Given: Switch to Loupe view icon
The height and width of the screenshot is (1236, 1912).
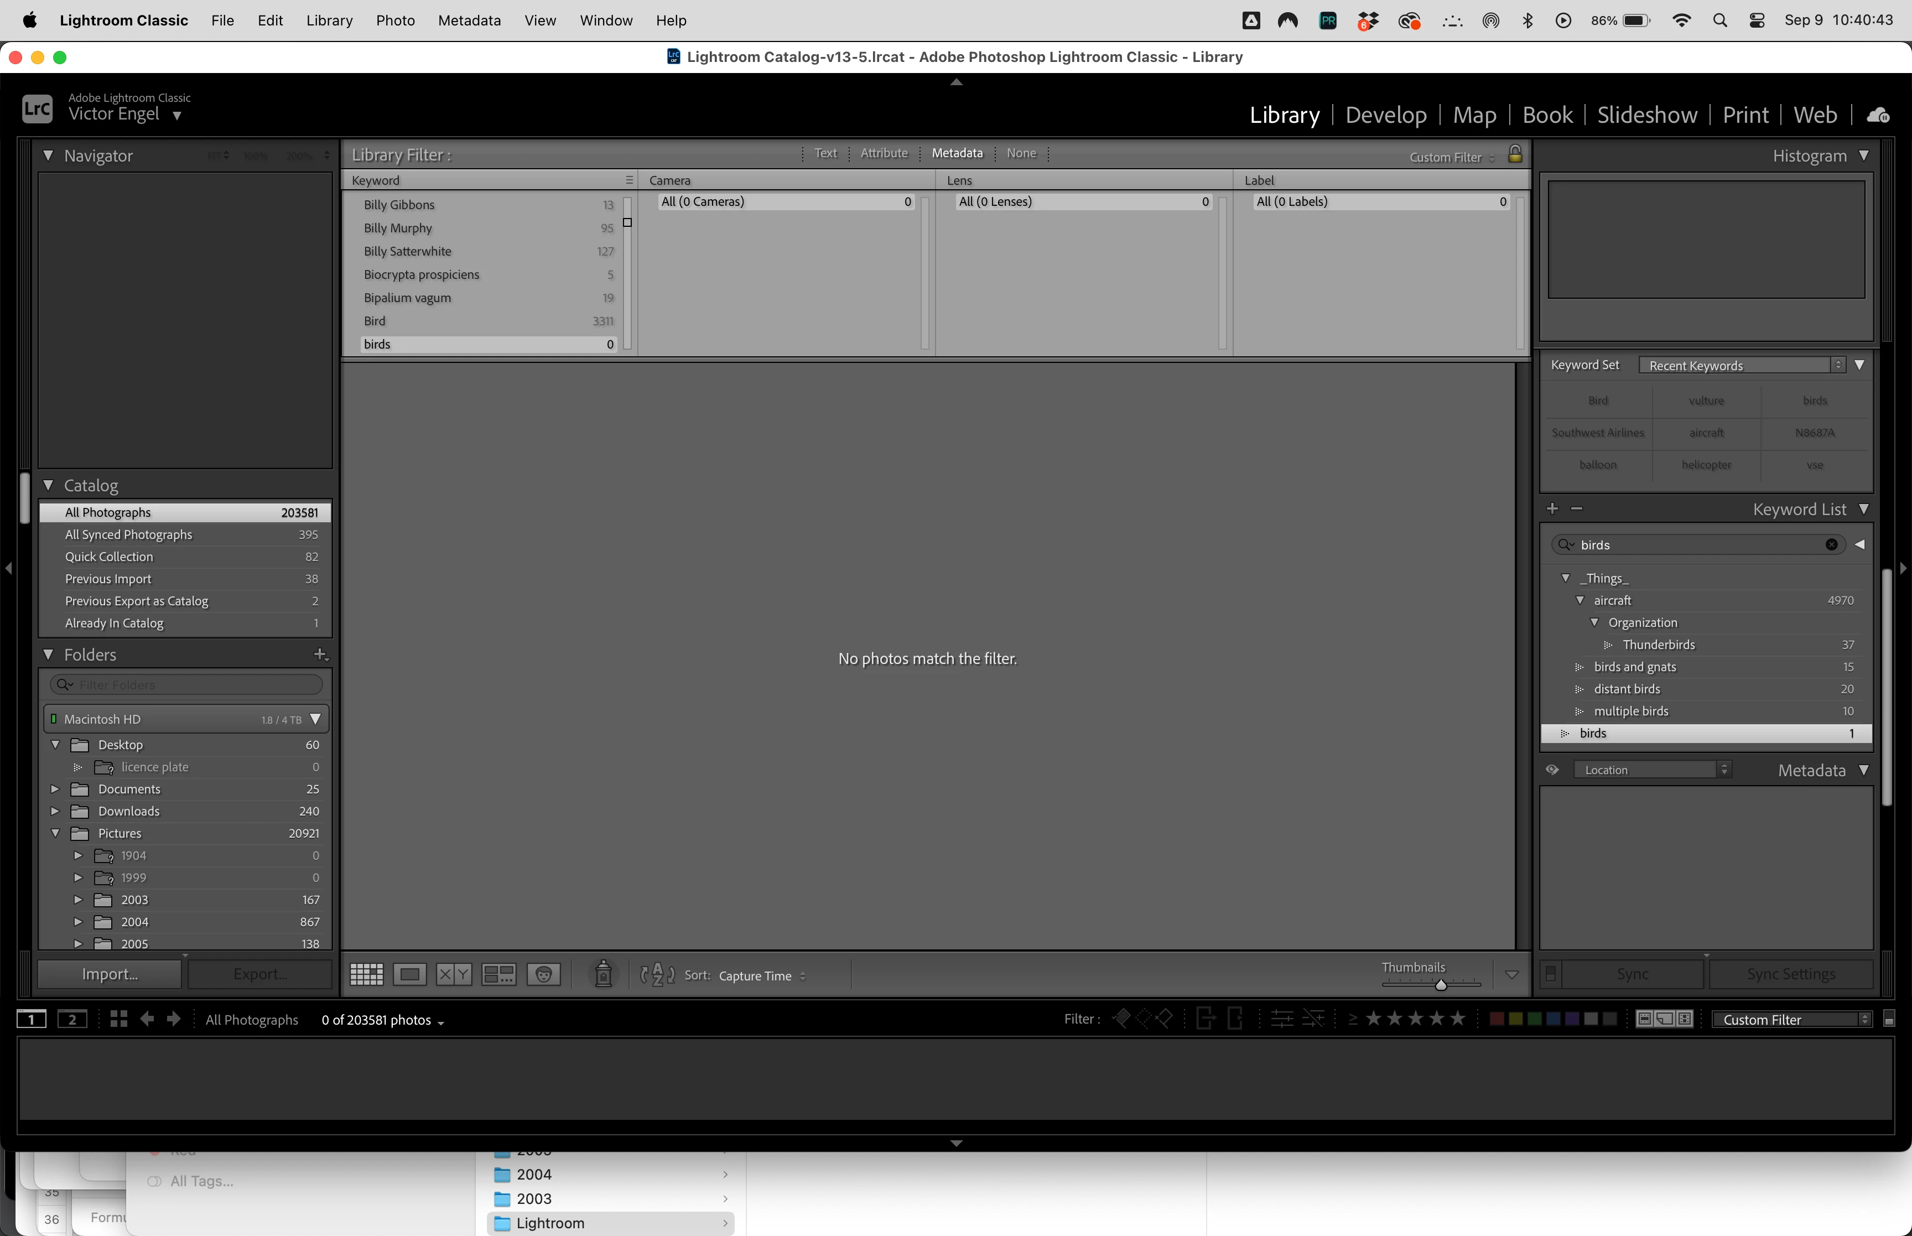Looking at the screenshot, I should click(409, 974).
